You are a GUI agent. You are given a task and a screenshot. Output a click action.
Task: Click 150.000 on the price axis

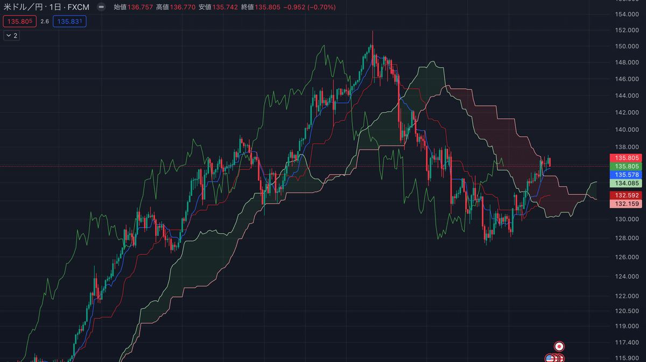628,46
